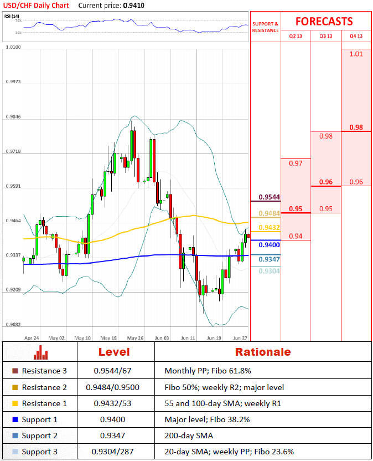
Task: Select the Support 2 color swatch
Action: pos(15,436)
